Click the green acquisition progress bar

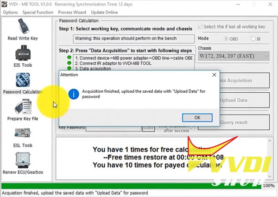point(131,186)
